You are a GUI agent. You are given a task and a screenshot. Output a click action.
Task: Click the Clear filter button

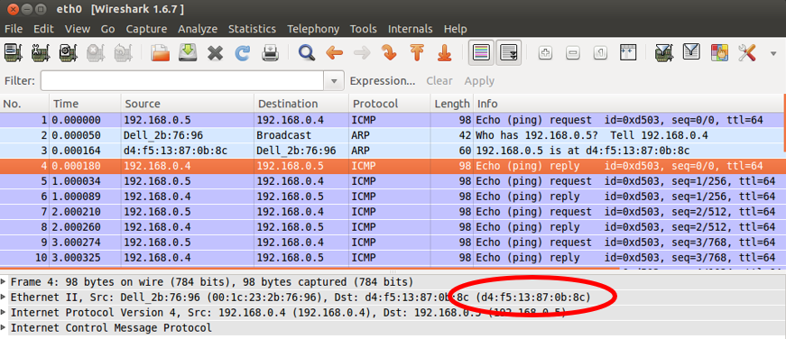tap(439, 80)
